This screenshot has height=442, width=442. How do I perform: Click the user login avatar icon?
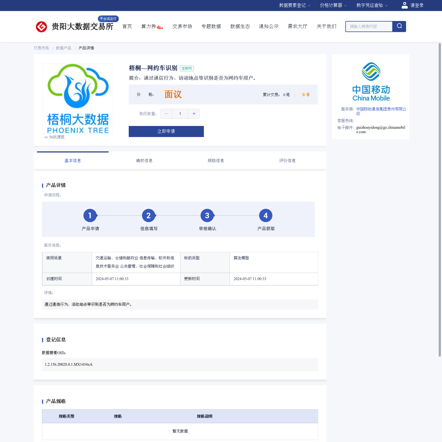404,5
